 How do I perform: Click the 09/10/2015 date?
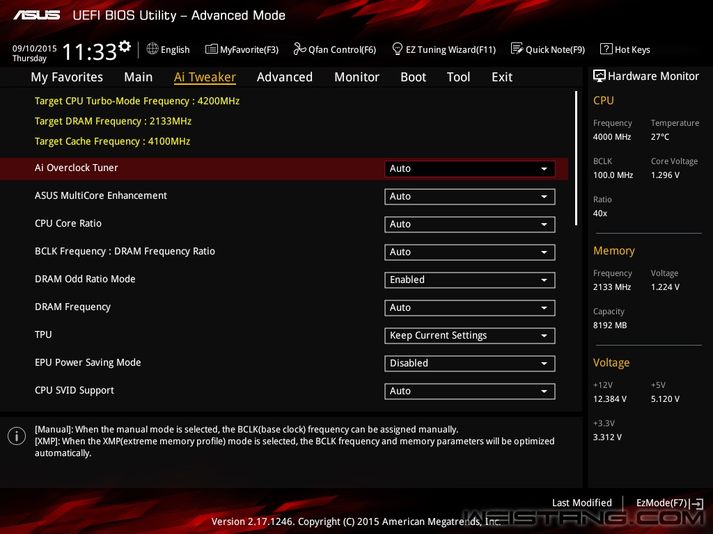tap(35, 48)
